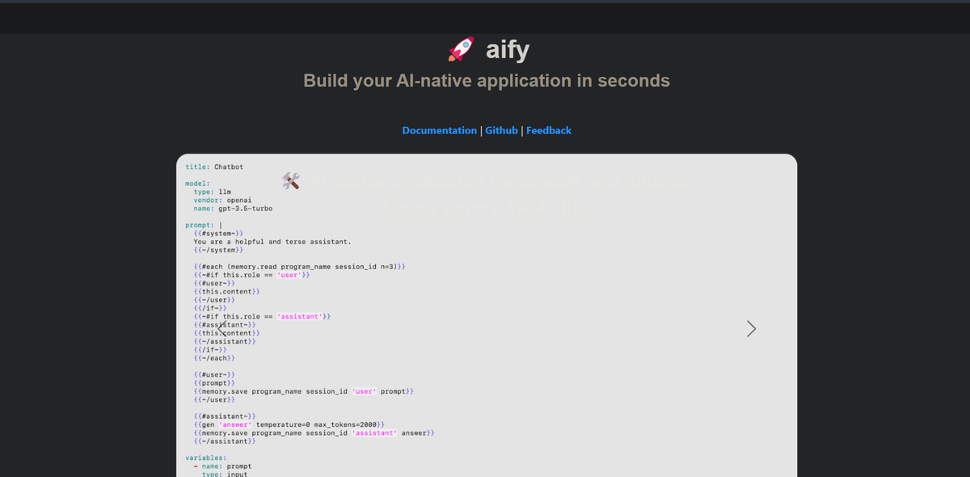Open the Documentation link
This screenshot has height=477, width=970.
(x=439, y=130)
